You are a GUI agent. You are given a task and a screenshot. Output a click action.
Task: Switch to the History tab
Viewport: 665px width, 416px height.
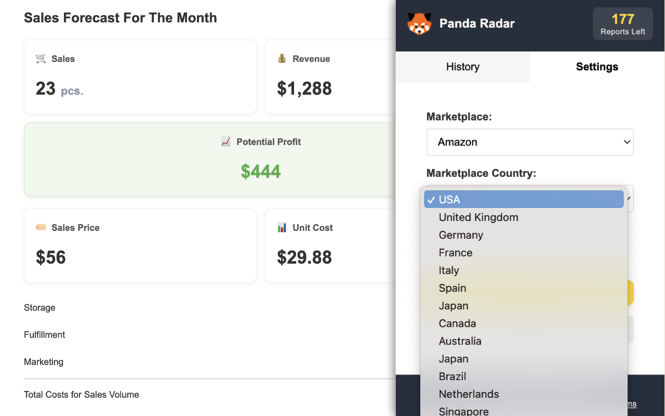462,67
